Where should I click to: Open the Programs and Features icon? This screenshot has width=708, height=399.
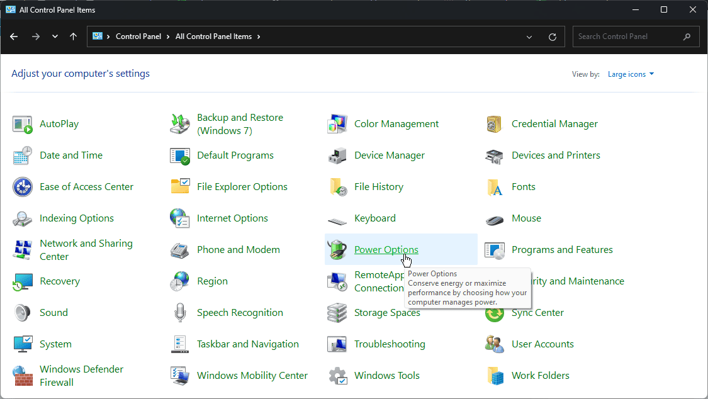click(x=494, y=250)
